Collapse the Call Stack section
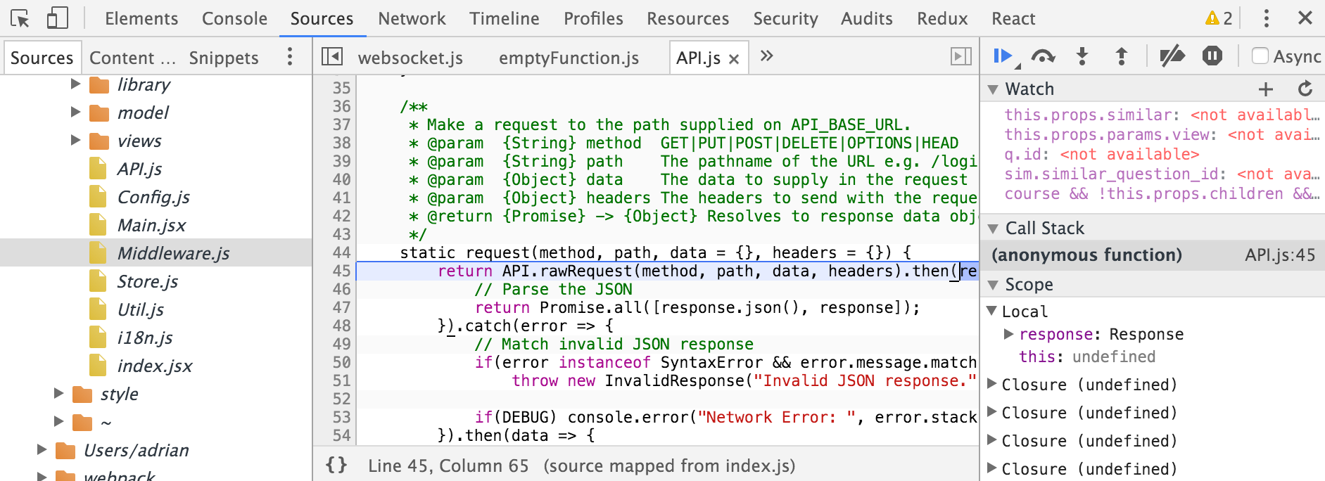The image size is (1325, 481). coord(993,229)
